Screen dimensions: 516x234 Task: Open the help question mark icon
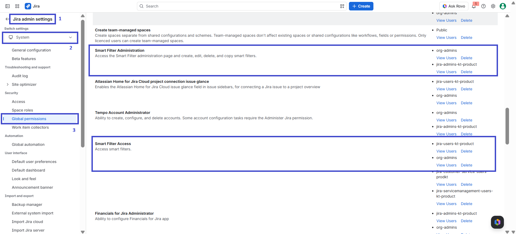[483, 6]
